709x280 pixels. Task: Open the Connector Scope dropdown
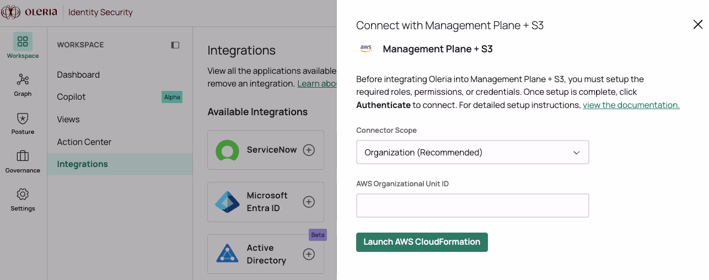(472, 152)
